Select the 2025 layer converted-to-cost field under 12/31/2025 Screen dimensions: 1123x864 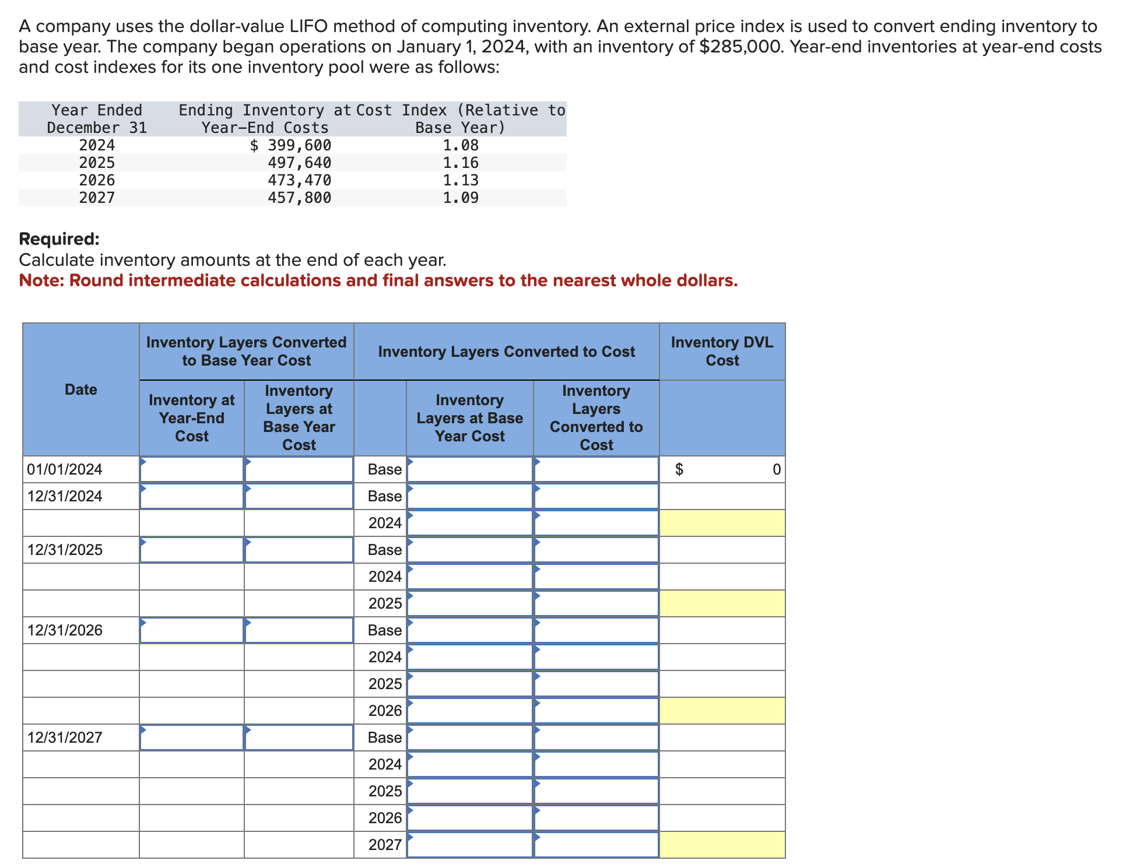point(596,603)
